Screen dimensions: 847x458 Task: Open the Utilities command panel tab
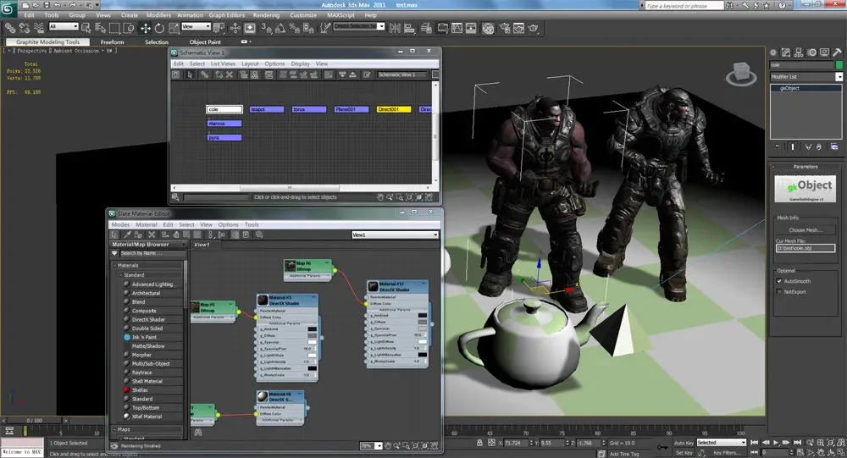(837, 52)
